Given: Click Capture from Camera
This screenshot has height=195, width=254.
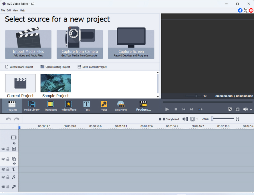Looking at the screenshot, I should tap(80, 44).
